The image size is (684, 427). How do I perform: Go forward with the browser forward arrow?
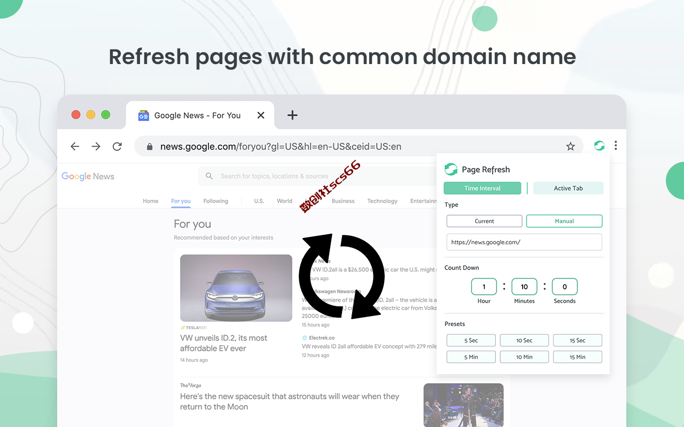coord(96,146)
